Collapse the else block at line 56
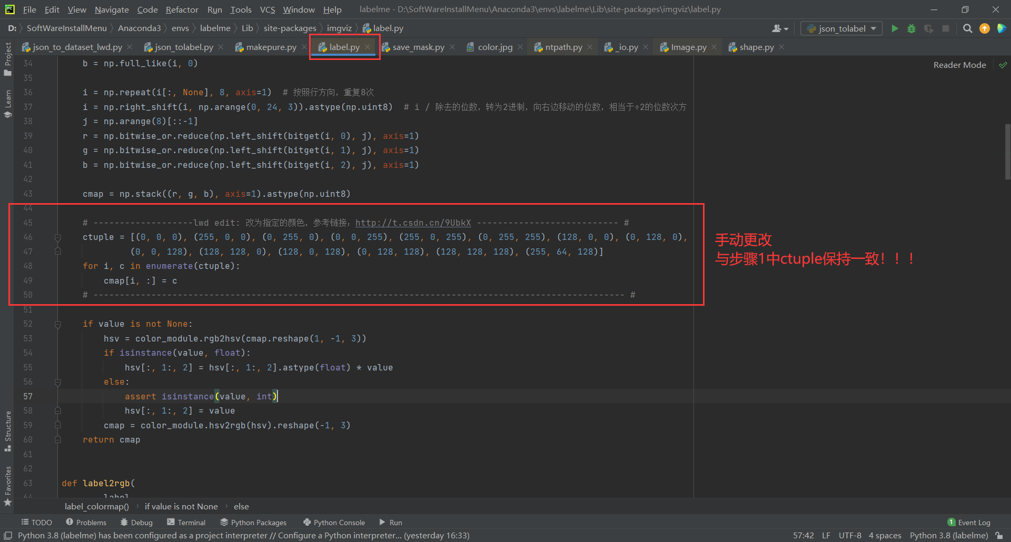The image size is (1011, 542). point(58,382)
